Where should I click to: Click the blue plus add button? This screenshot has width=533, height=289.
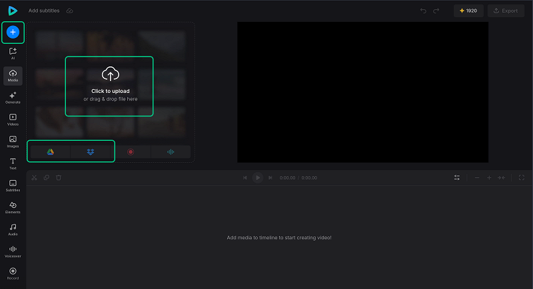13,32
